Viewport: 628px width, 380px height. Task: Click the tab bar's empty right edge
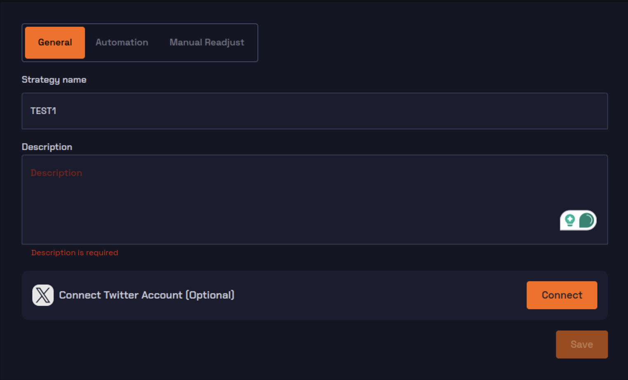252,42
